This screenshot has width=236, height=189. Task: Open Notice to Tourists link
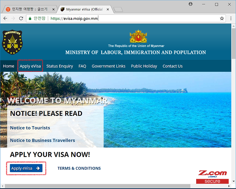point(30,128)
